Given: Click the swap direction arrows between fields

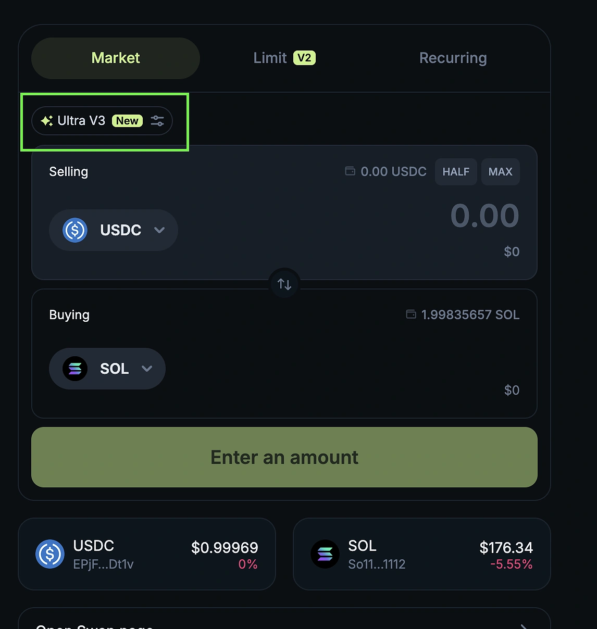Looking at the screenshot, I should click(x=284, y=283).
